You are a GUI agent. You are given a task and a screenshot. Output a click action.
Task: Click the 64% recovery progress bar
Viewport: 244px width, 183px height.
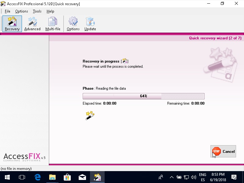[x=143, y=96]
